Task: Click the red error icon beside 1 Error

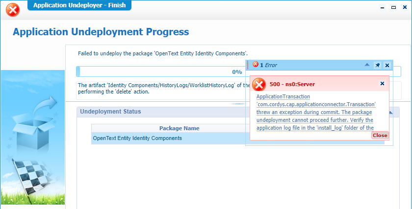Action: (256, 64)
